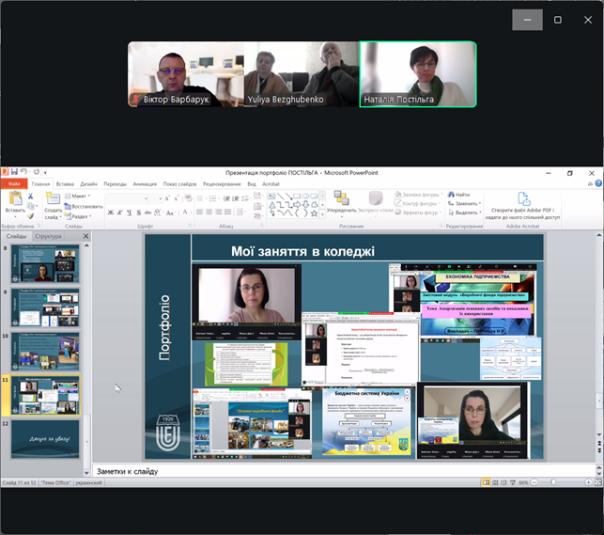Switch to the Дизайн ribbon tab
The image size is (604, 535).
(x=88, y=184)
